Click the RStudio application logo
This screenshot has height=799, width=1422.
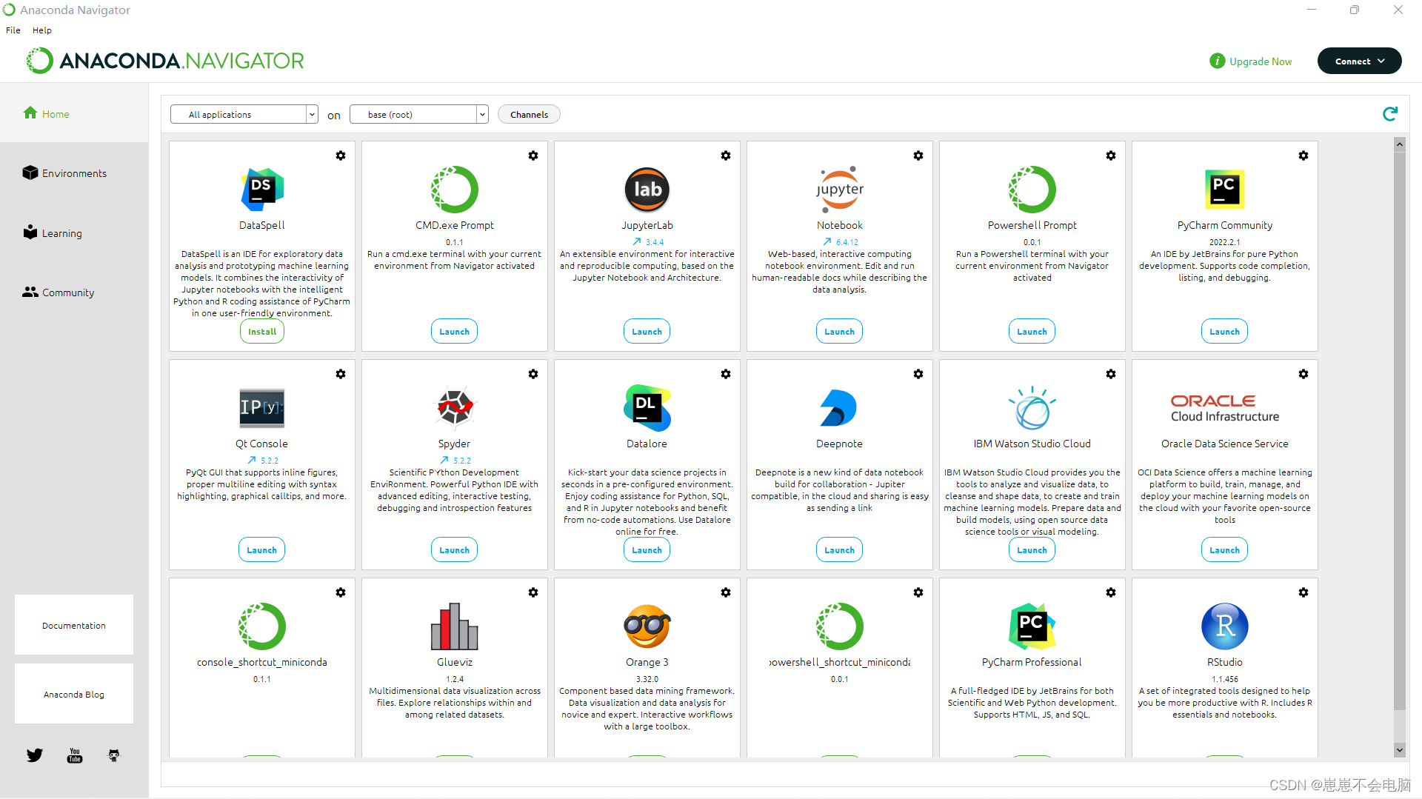[1225, 626]
